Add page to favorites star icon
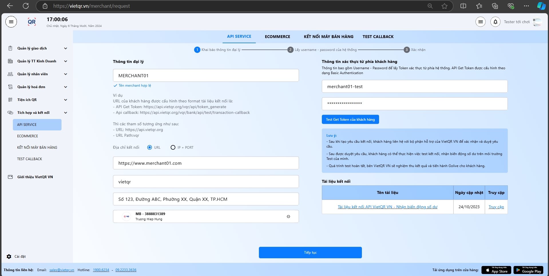Viewport: 549px width, 276px height. (444, 6)
